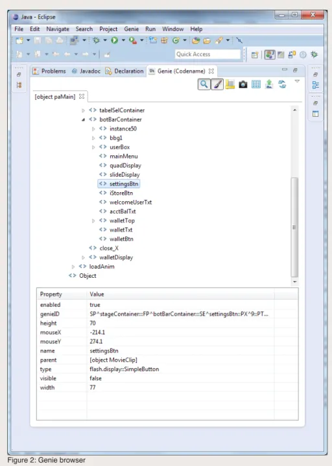Click the Run Last Tool icon with red toolbox
Screen dimensions: 332x466
point(133,40)
